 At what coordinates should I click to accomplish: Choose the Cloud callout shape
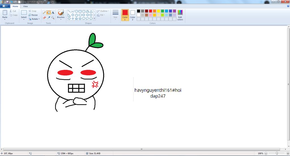pos(91,19)
